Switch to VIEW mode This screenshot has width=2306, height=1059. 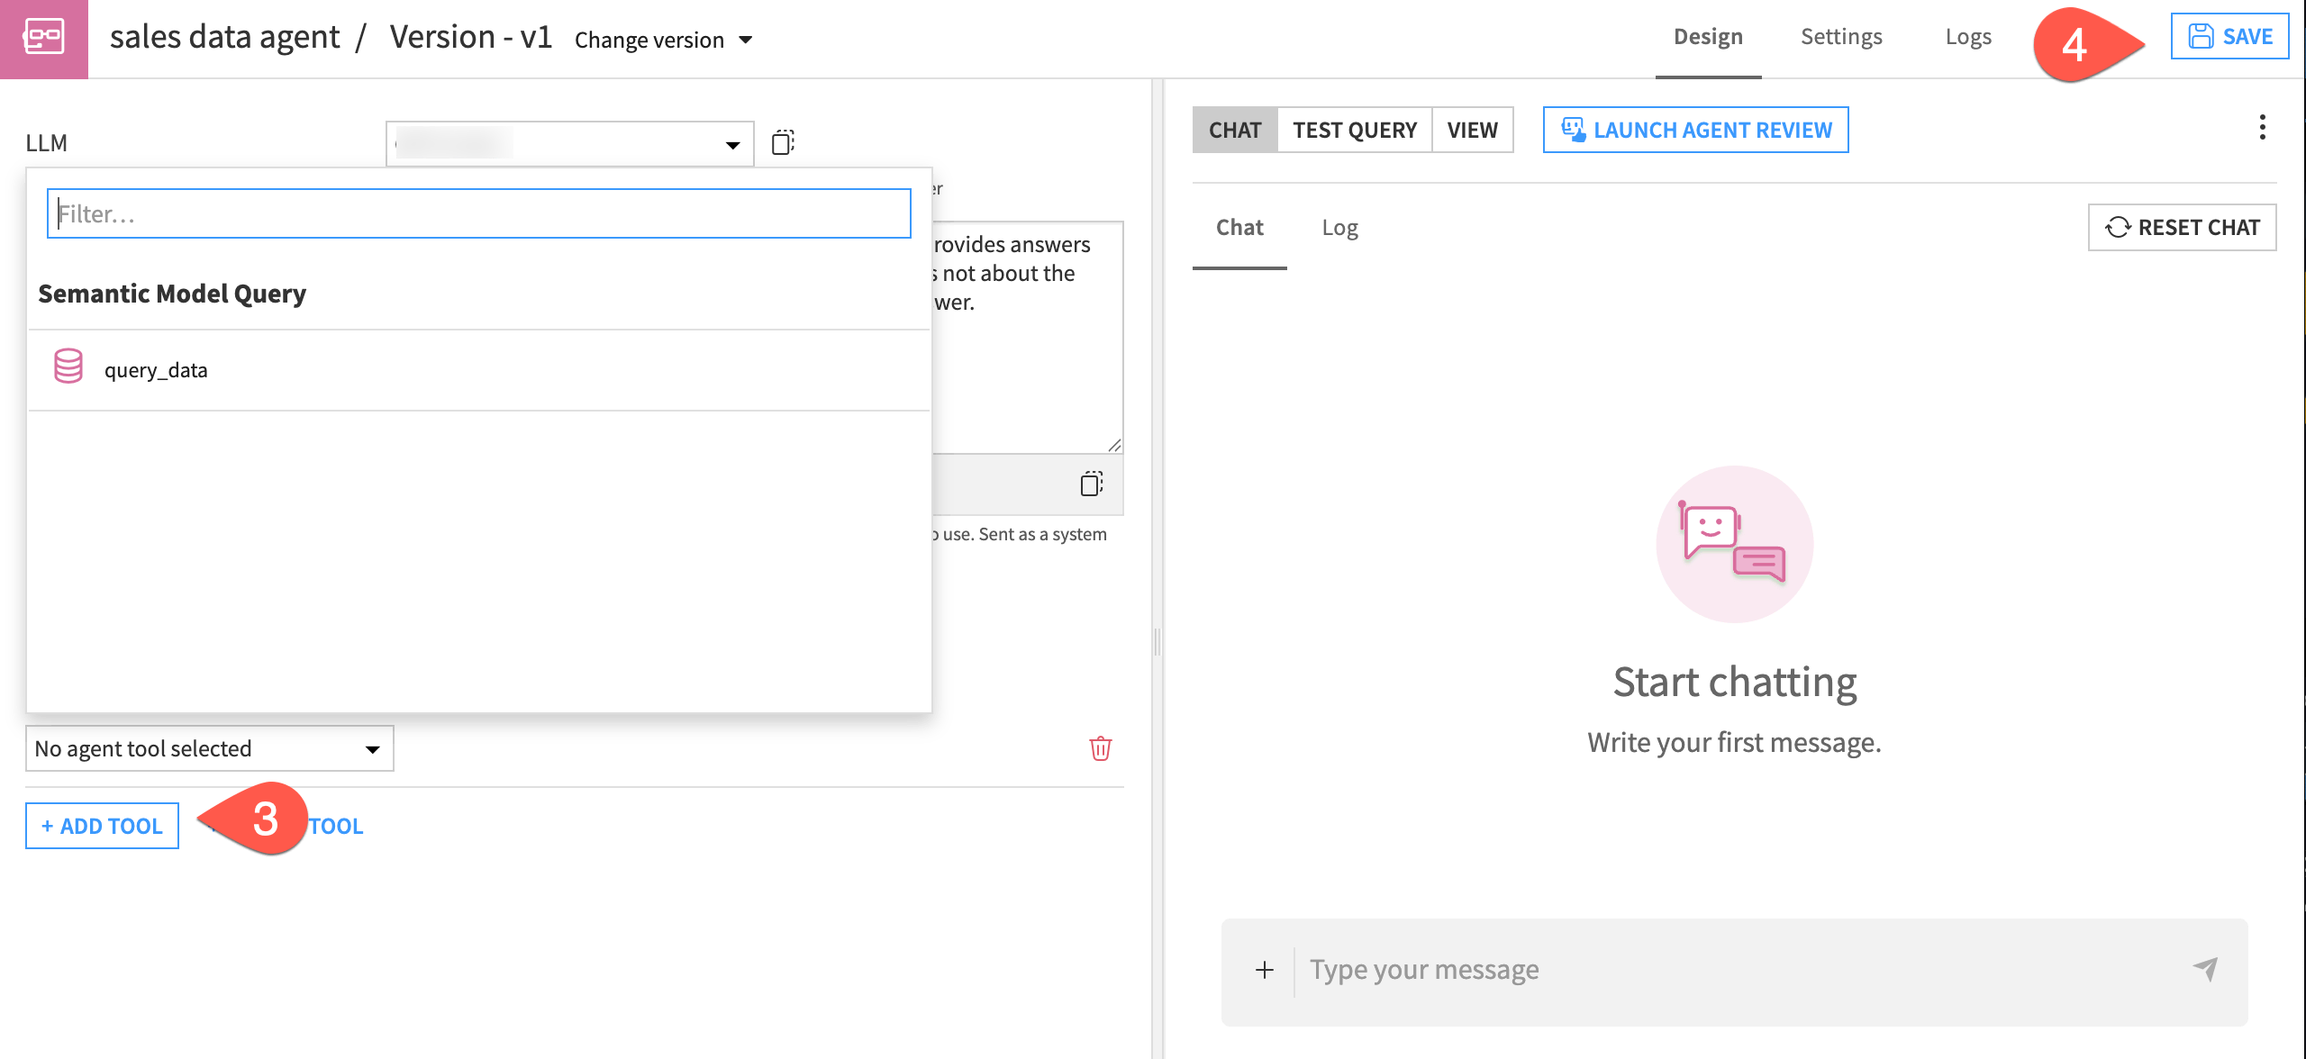click(1472, 130)
